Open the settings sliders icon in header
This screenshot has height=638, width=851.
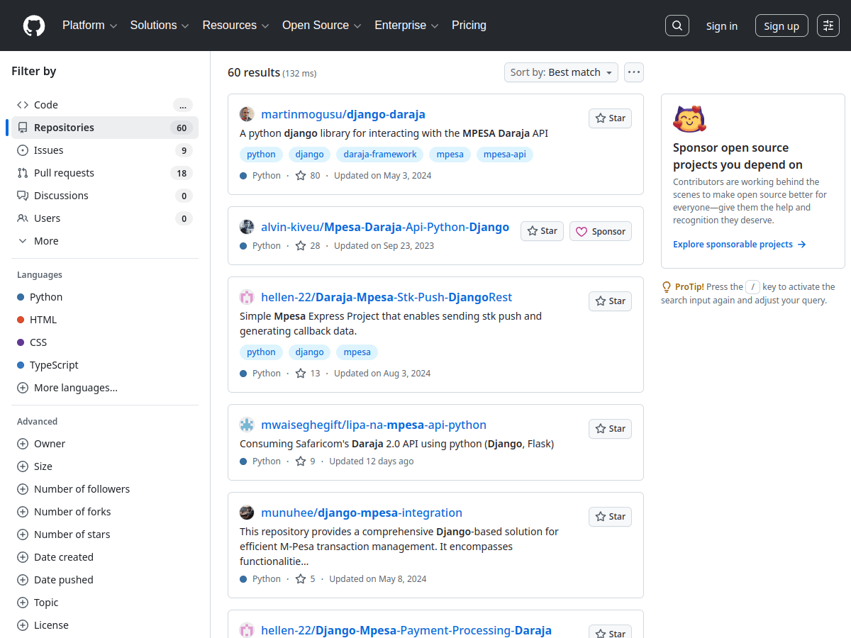828,26
